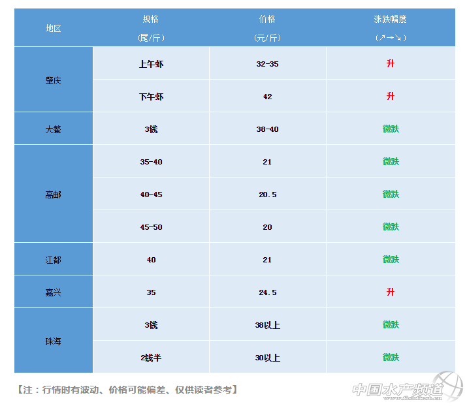The height and width of the screenshot is (406, 467).
Task: Click the 32-35 price cell
Action: (267, 64)
